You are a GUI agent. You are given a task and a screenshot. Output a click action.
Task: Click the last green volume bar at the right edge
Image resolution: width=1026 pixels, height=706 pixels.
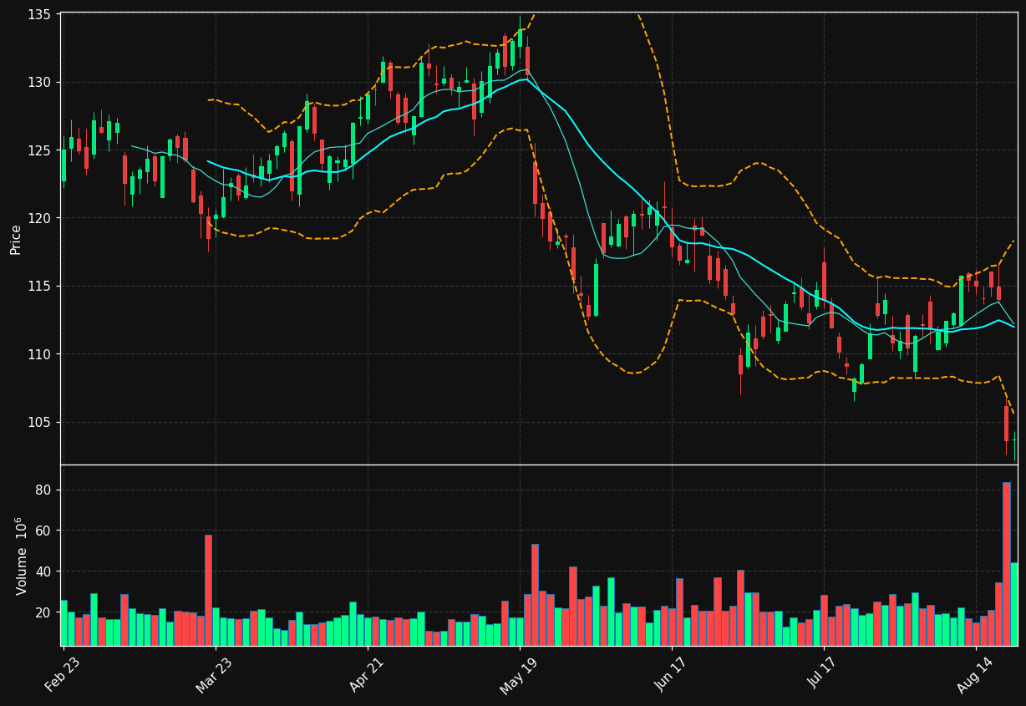[x=1014, y=604]
